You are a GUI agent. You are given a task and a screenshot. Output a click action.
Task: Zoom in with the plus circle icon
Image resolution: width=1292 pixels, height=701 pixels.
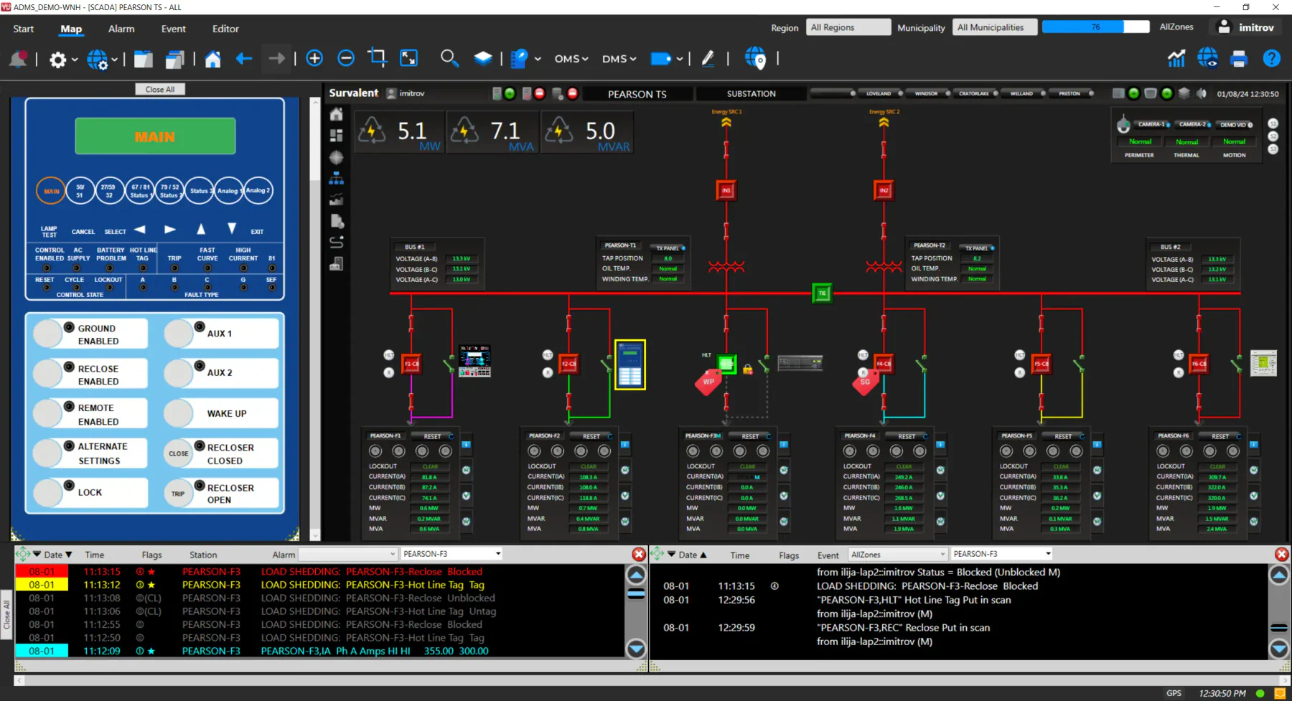tap(314, 58)
